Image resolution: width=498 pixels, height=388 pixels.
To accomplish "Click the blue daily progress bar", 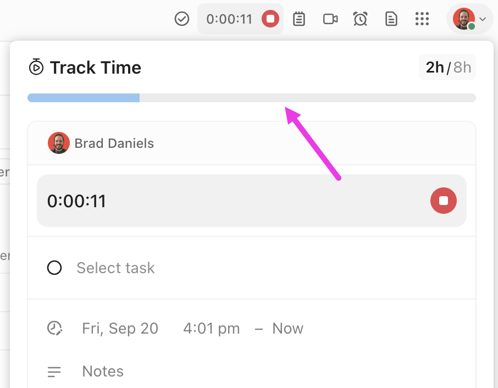I will (x=82, y=97).
